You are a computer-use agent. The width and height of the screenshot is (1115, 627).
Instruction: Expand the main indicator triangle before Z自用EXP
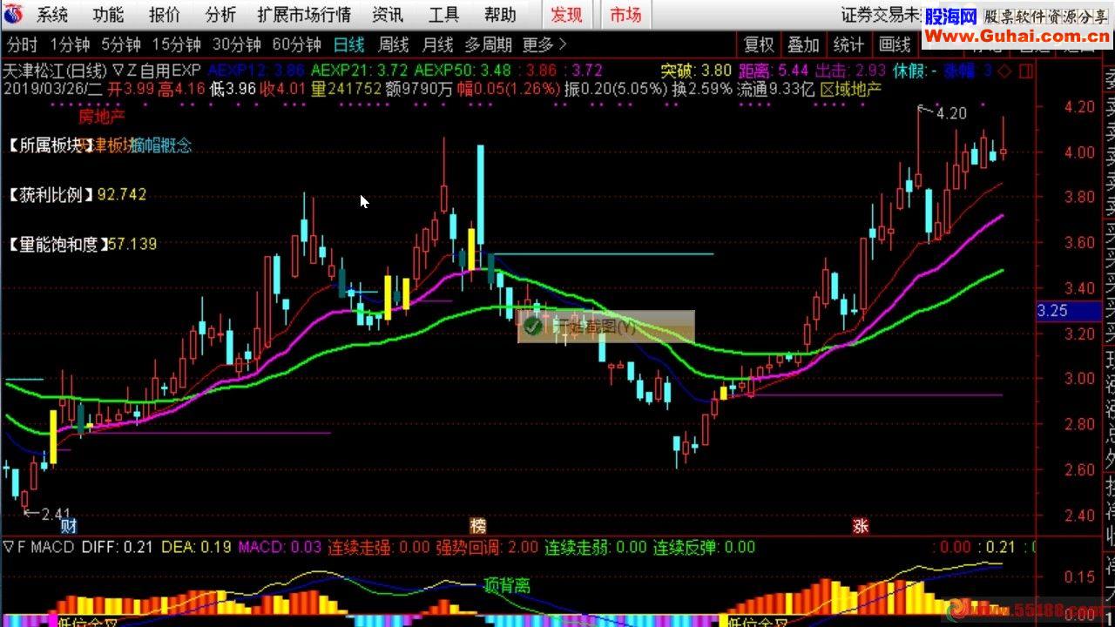tap(119, 71)
